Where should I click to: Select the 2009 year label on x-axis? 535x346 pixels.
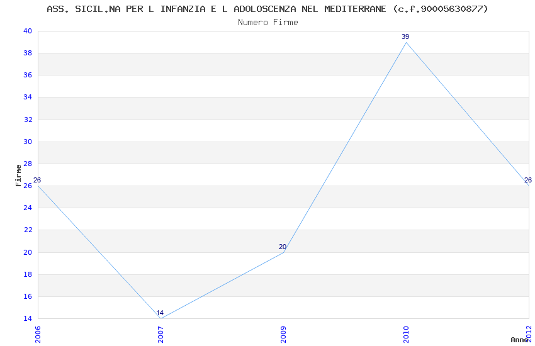(283, 335)
